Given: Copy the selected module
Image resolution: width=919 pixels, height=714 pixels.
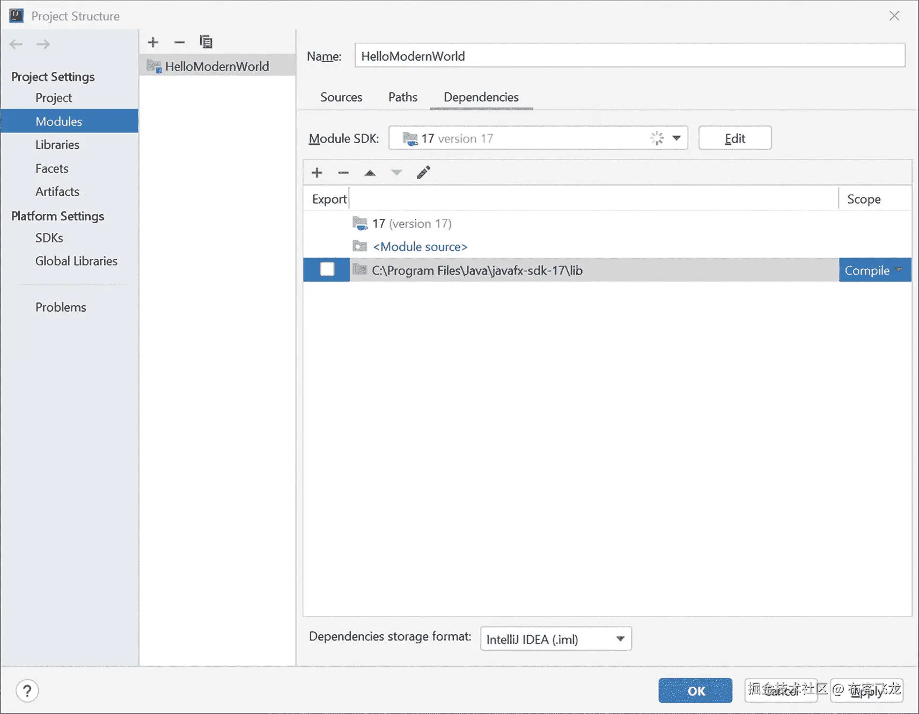Looking at the screenshot, I should pyautogui.click(x=206, y=42).
